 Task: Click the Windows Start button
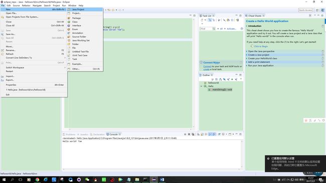pos(4,179)
